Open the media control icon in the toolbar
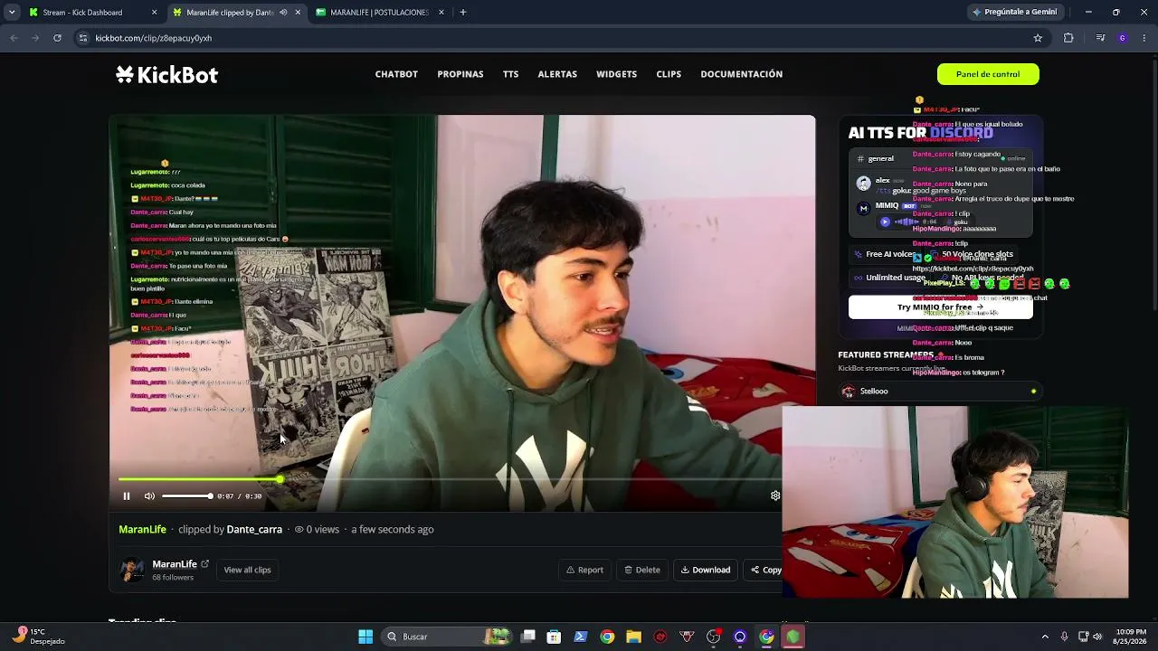This screenshot has height=651, width=1158. [1100, 38]
